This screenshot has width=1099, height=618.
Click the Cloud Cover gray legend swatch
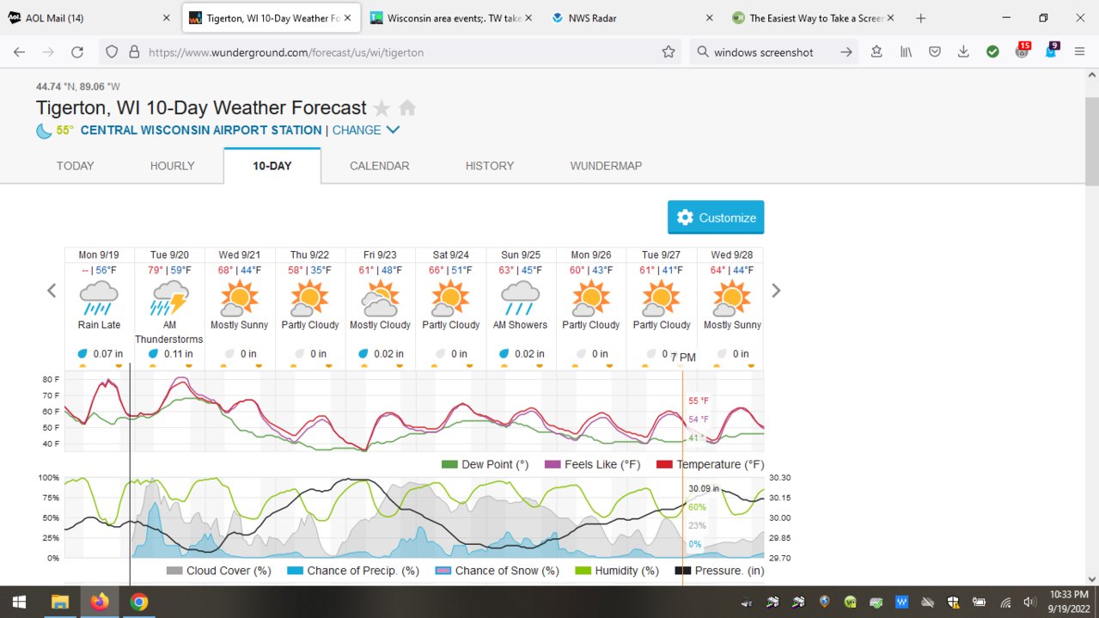[x=174, y=571]
